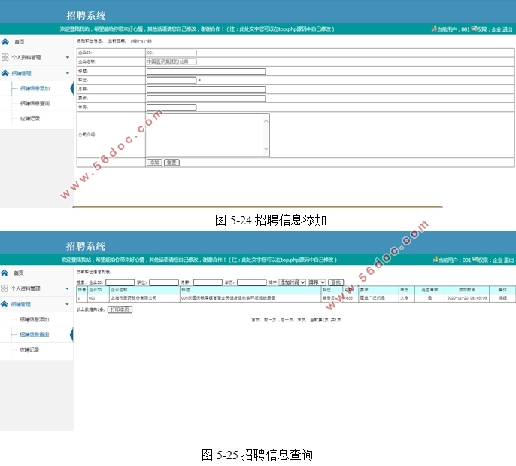Click the 前一页 pagination link

[x=270, y=320]
